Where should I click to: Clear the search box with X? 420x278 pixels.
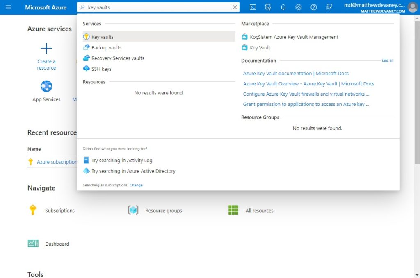[x=235, y=7]
